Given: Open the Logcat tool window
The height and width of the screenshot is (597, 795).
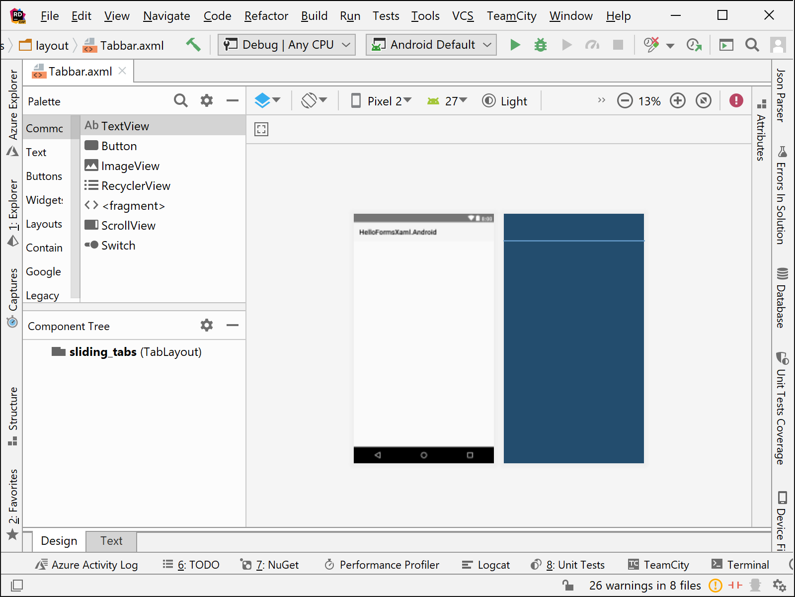Looking at the screenshot, I should click(x=486, y=565).
